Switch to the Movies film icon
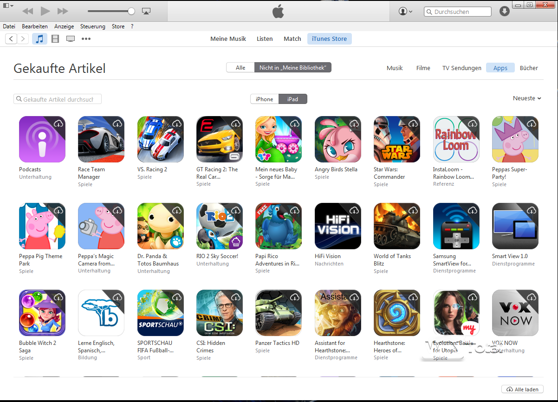This screenshot has height=402, width=558. (55, 39)
